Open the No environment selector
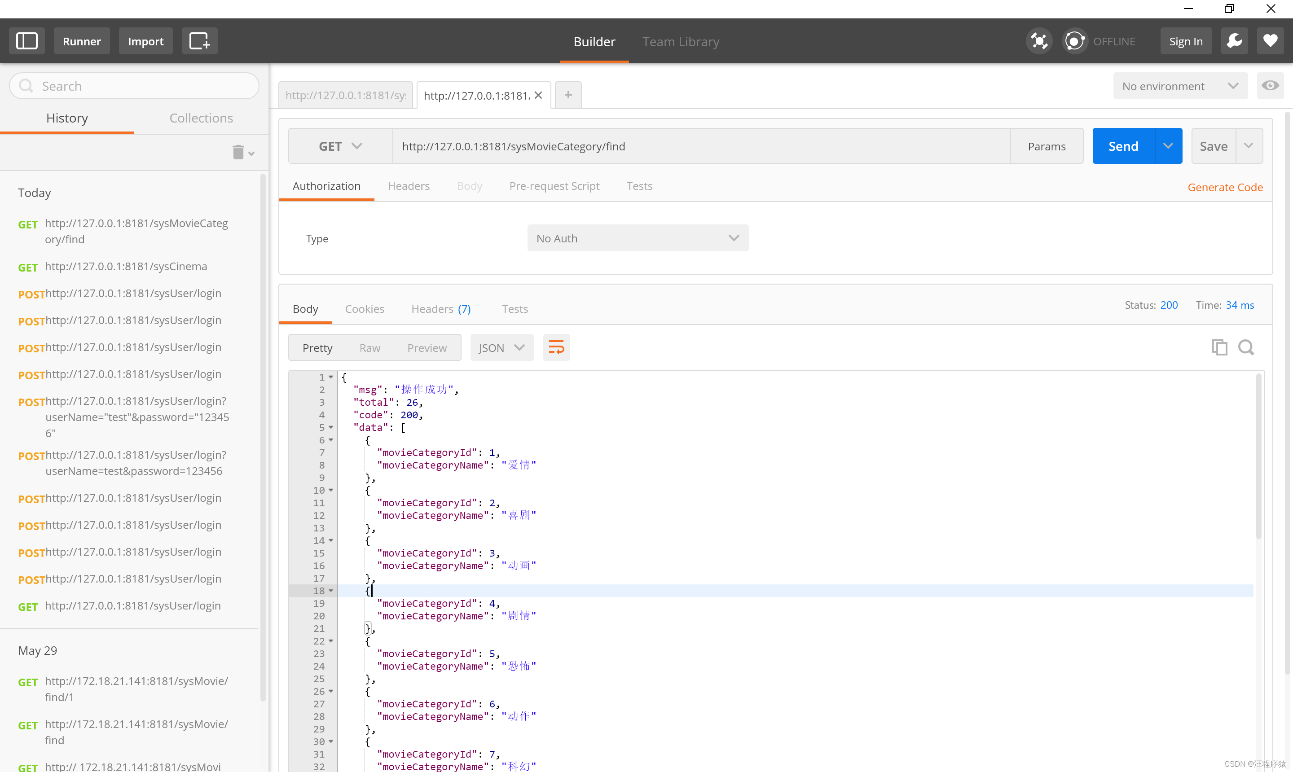 click(x=1179, y=86)
